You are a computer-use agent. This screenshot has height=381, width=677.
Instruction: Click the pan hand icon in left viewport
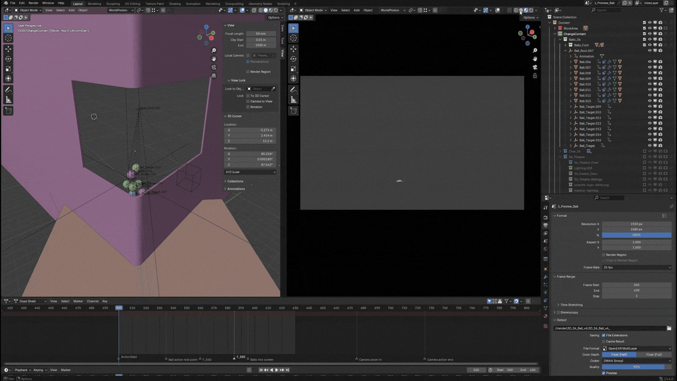(x=214, y=59)
